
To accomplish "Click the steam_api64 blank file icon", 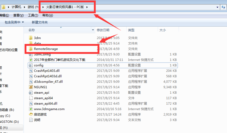I will point(31,98).
